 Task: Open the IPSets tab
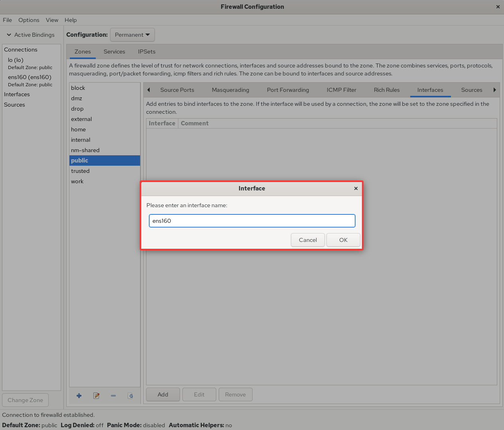146,52
